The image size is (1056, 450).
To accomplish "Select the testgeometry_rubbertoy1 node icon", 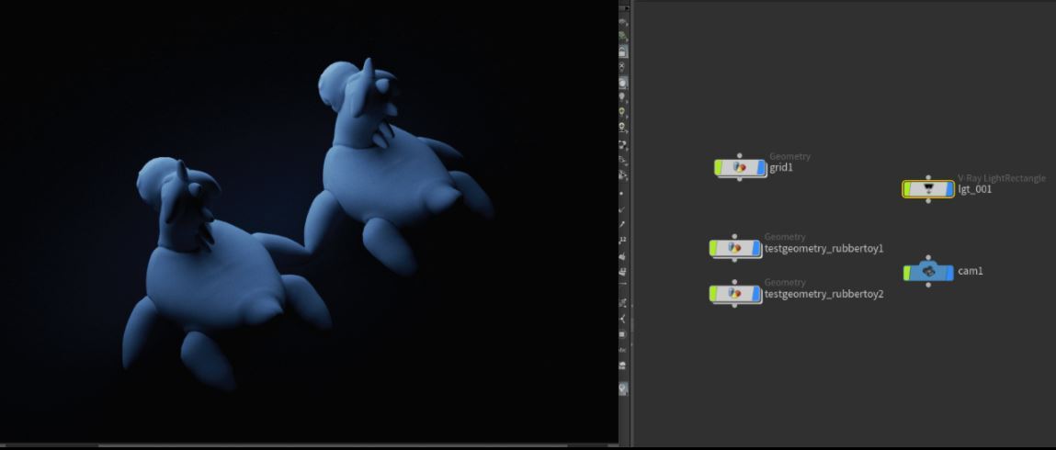I will [734, 248].
